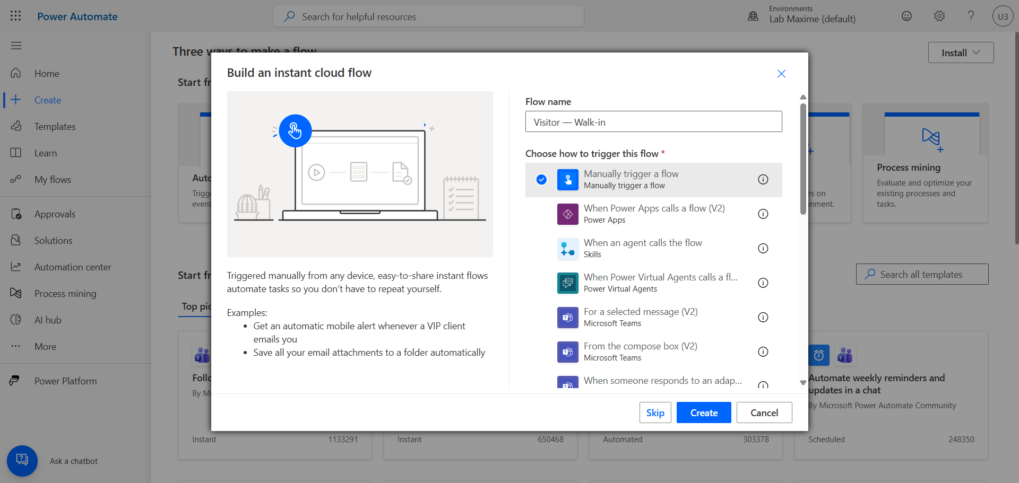Expand the Install dropdown

point(961,52)
